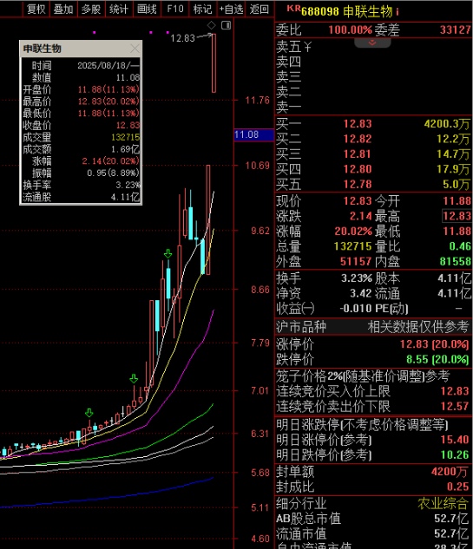Close the 申联生物 data tooltip window
Screen dimensions: 473x549
tap(135, 49)
